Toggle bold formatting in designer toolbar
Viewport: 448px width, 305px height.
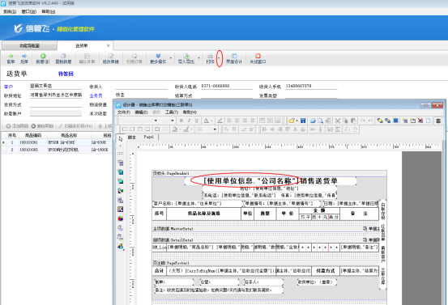tap(181, 121)
